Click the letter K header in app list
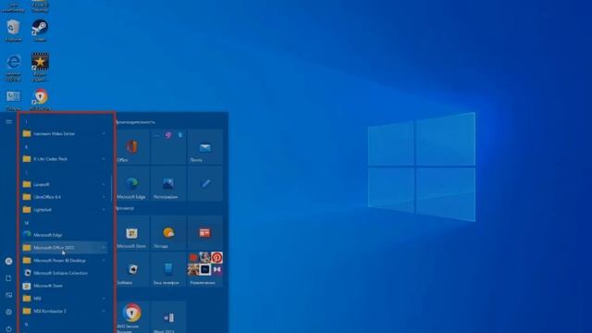 tap(26, 146)
